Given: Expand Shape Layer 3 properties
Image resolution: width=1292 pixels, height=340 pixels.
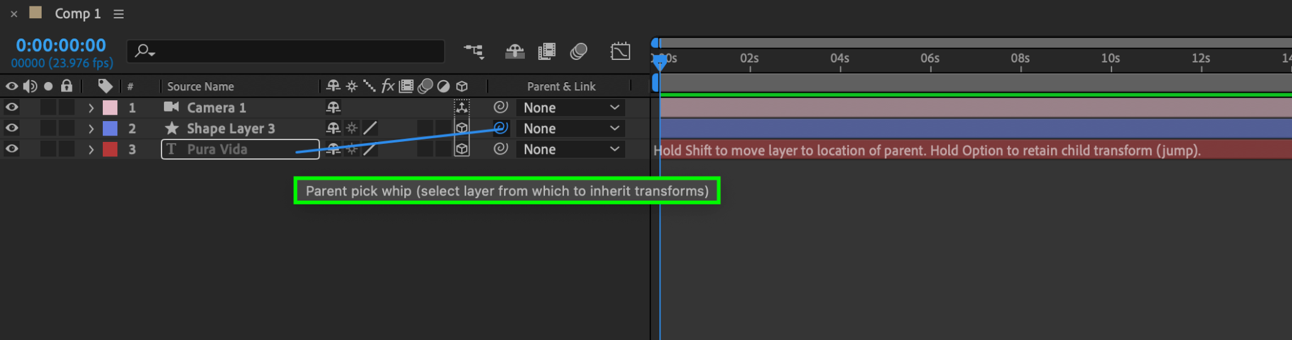Looking at the screenshot, I should (91, 129).
